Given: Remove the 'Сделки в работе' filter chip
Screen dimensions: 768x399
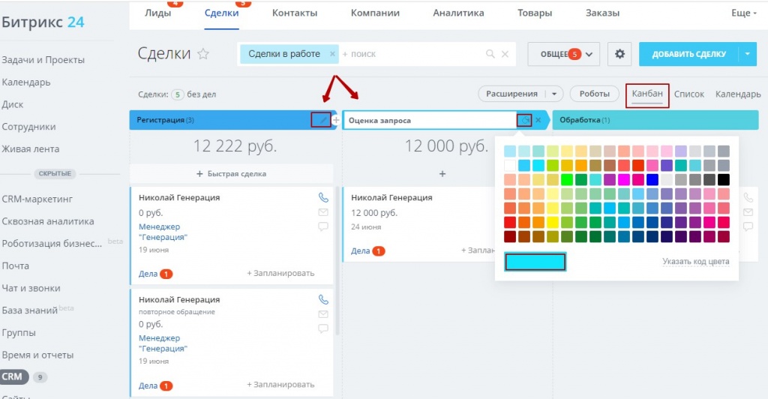Looking at the screenshot, I should coord(332,54).
